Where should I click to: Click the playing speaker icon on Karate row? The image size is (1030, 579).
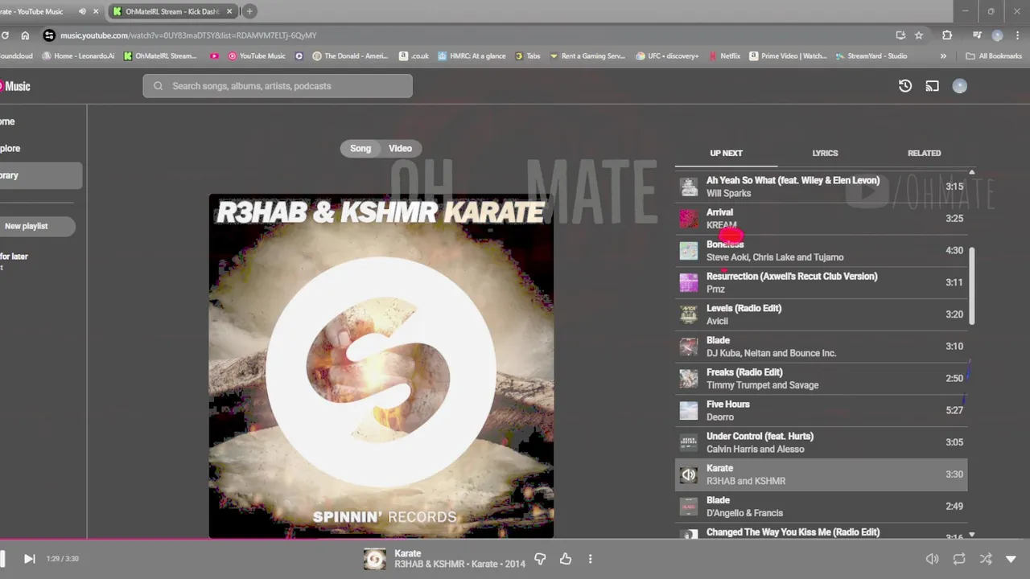[689, 474]
